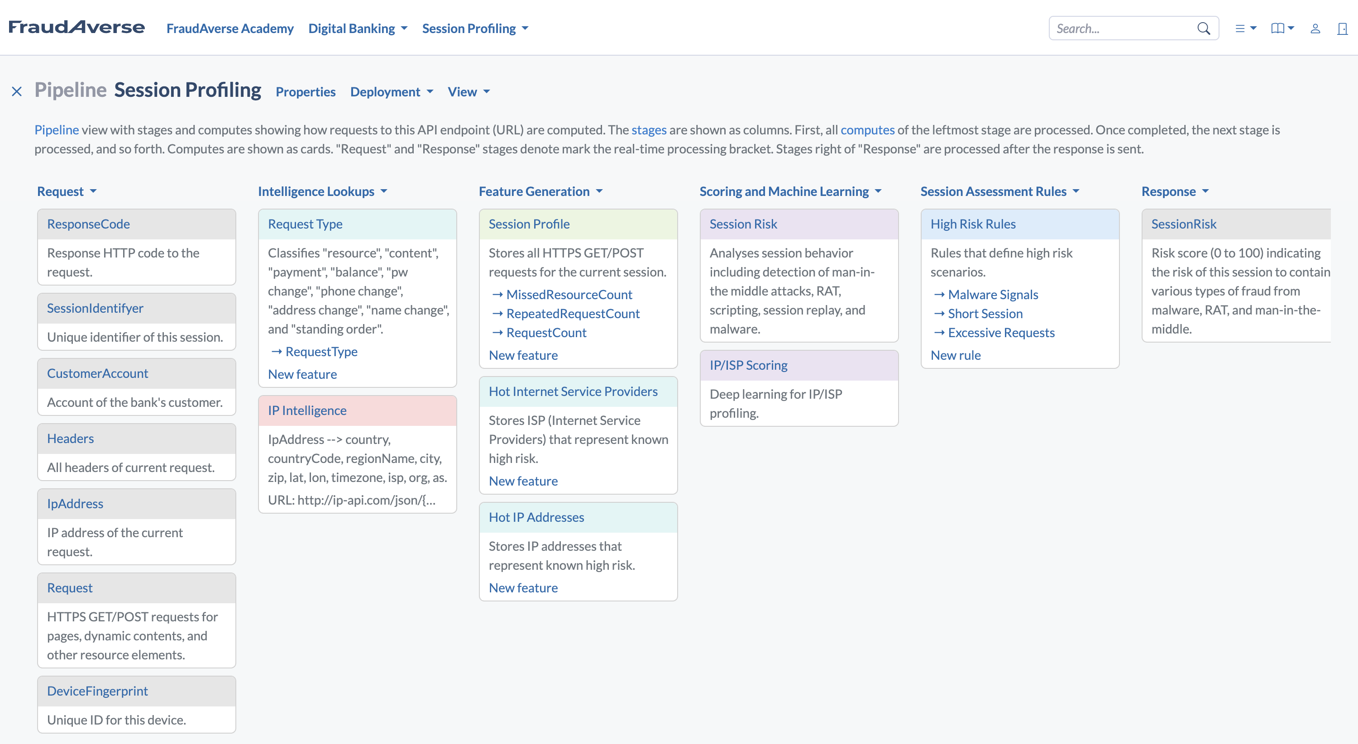The height and width of the screenshot is (744, 1358).
Task: Add New feature under Request Type
Action: pos(302,374)
